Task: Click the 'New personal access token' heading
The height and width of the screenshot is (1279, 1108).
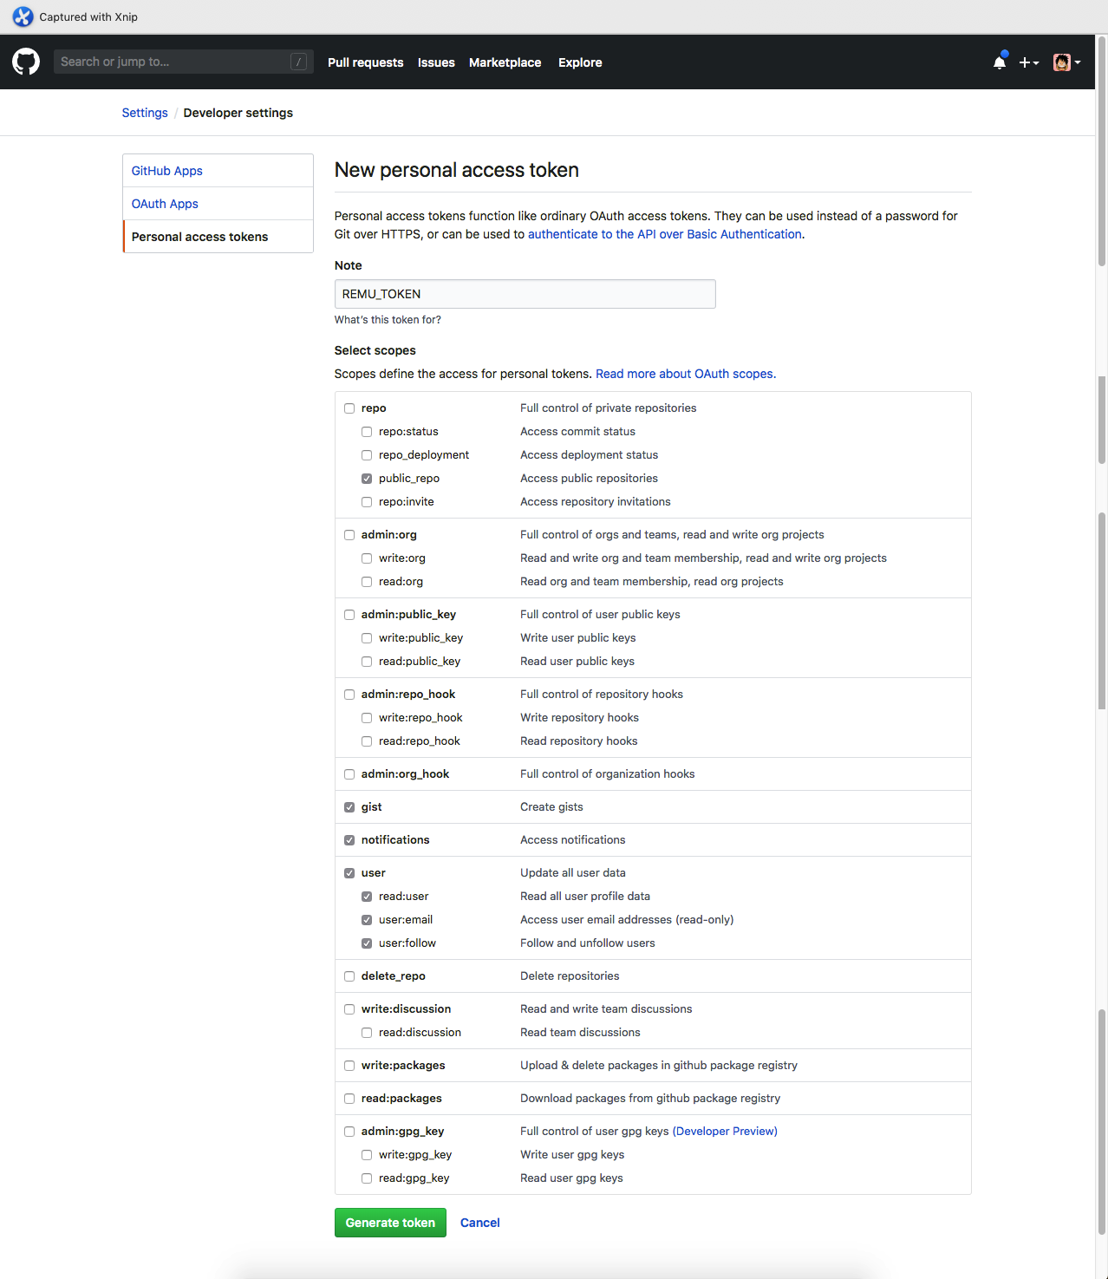Action: click(457, 170)
